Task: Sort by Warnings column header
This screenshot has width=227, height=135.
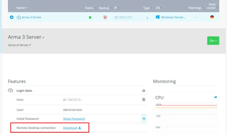Action: click(x=196, y=8)
